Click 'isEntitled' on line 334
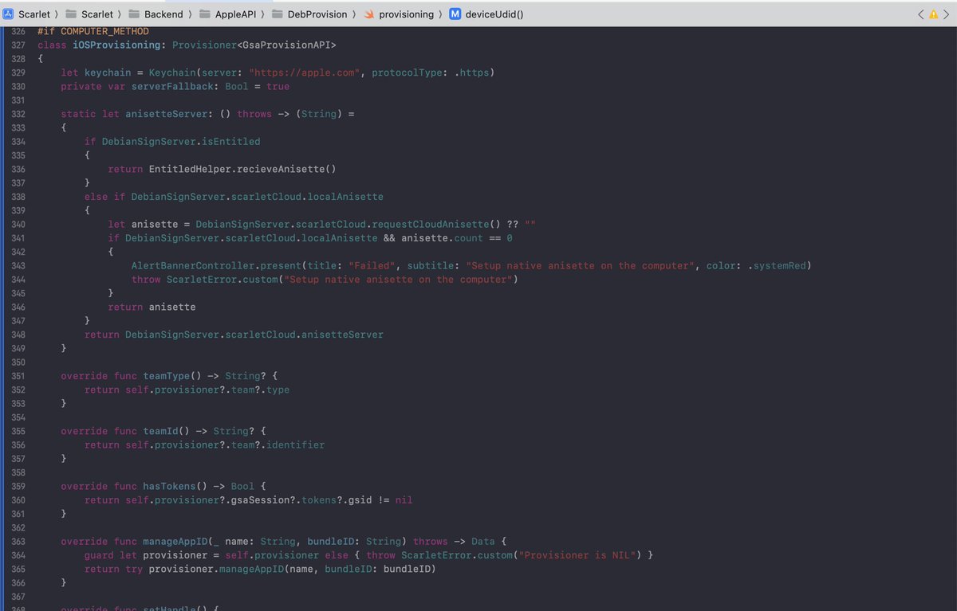957x611 pixels. tap(230, 142)
